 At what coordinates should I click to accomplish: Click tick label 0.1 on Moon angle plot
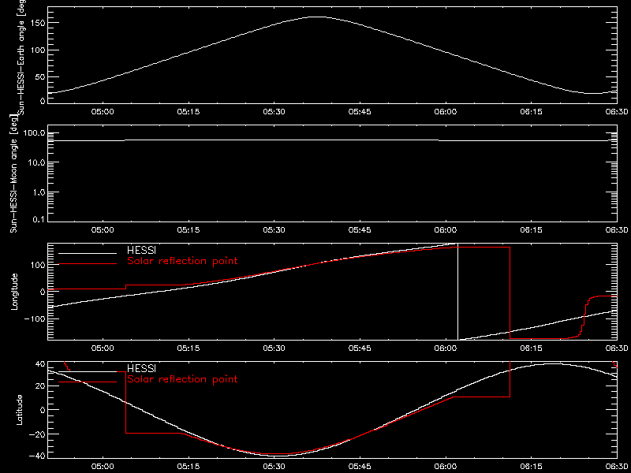coord(37,219)
